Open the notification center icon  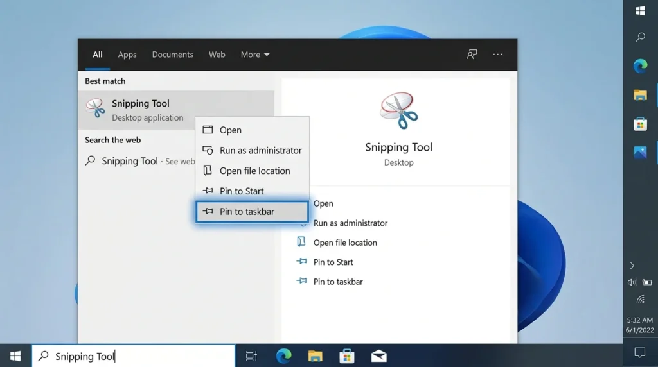point(640,353)
